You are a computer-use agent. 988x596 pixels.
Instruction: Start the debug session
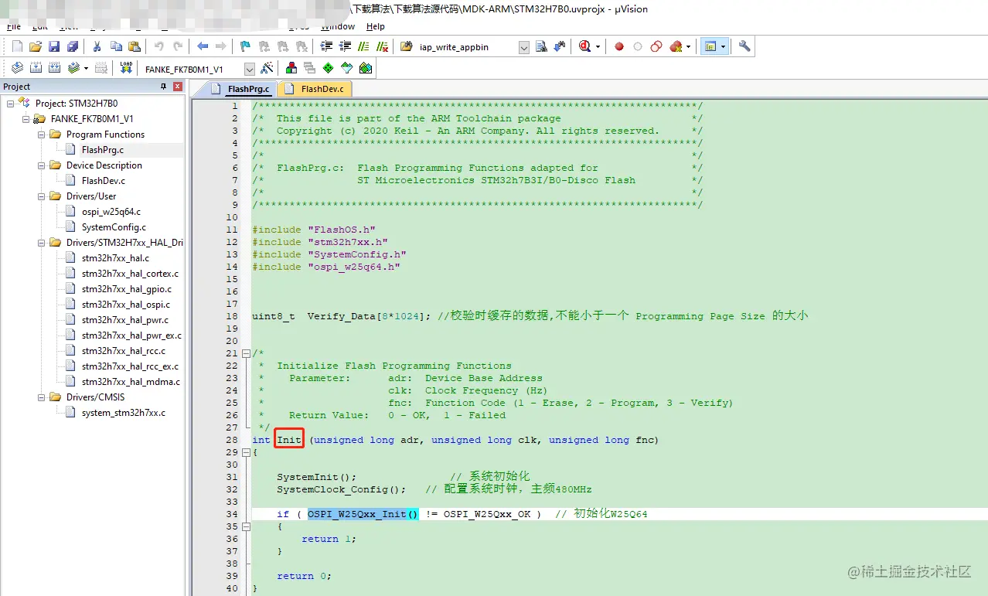584,46
